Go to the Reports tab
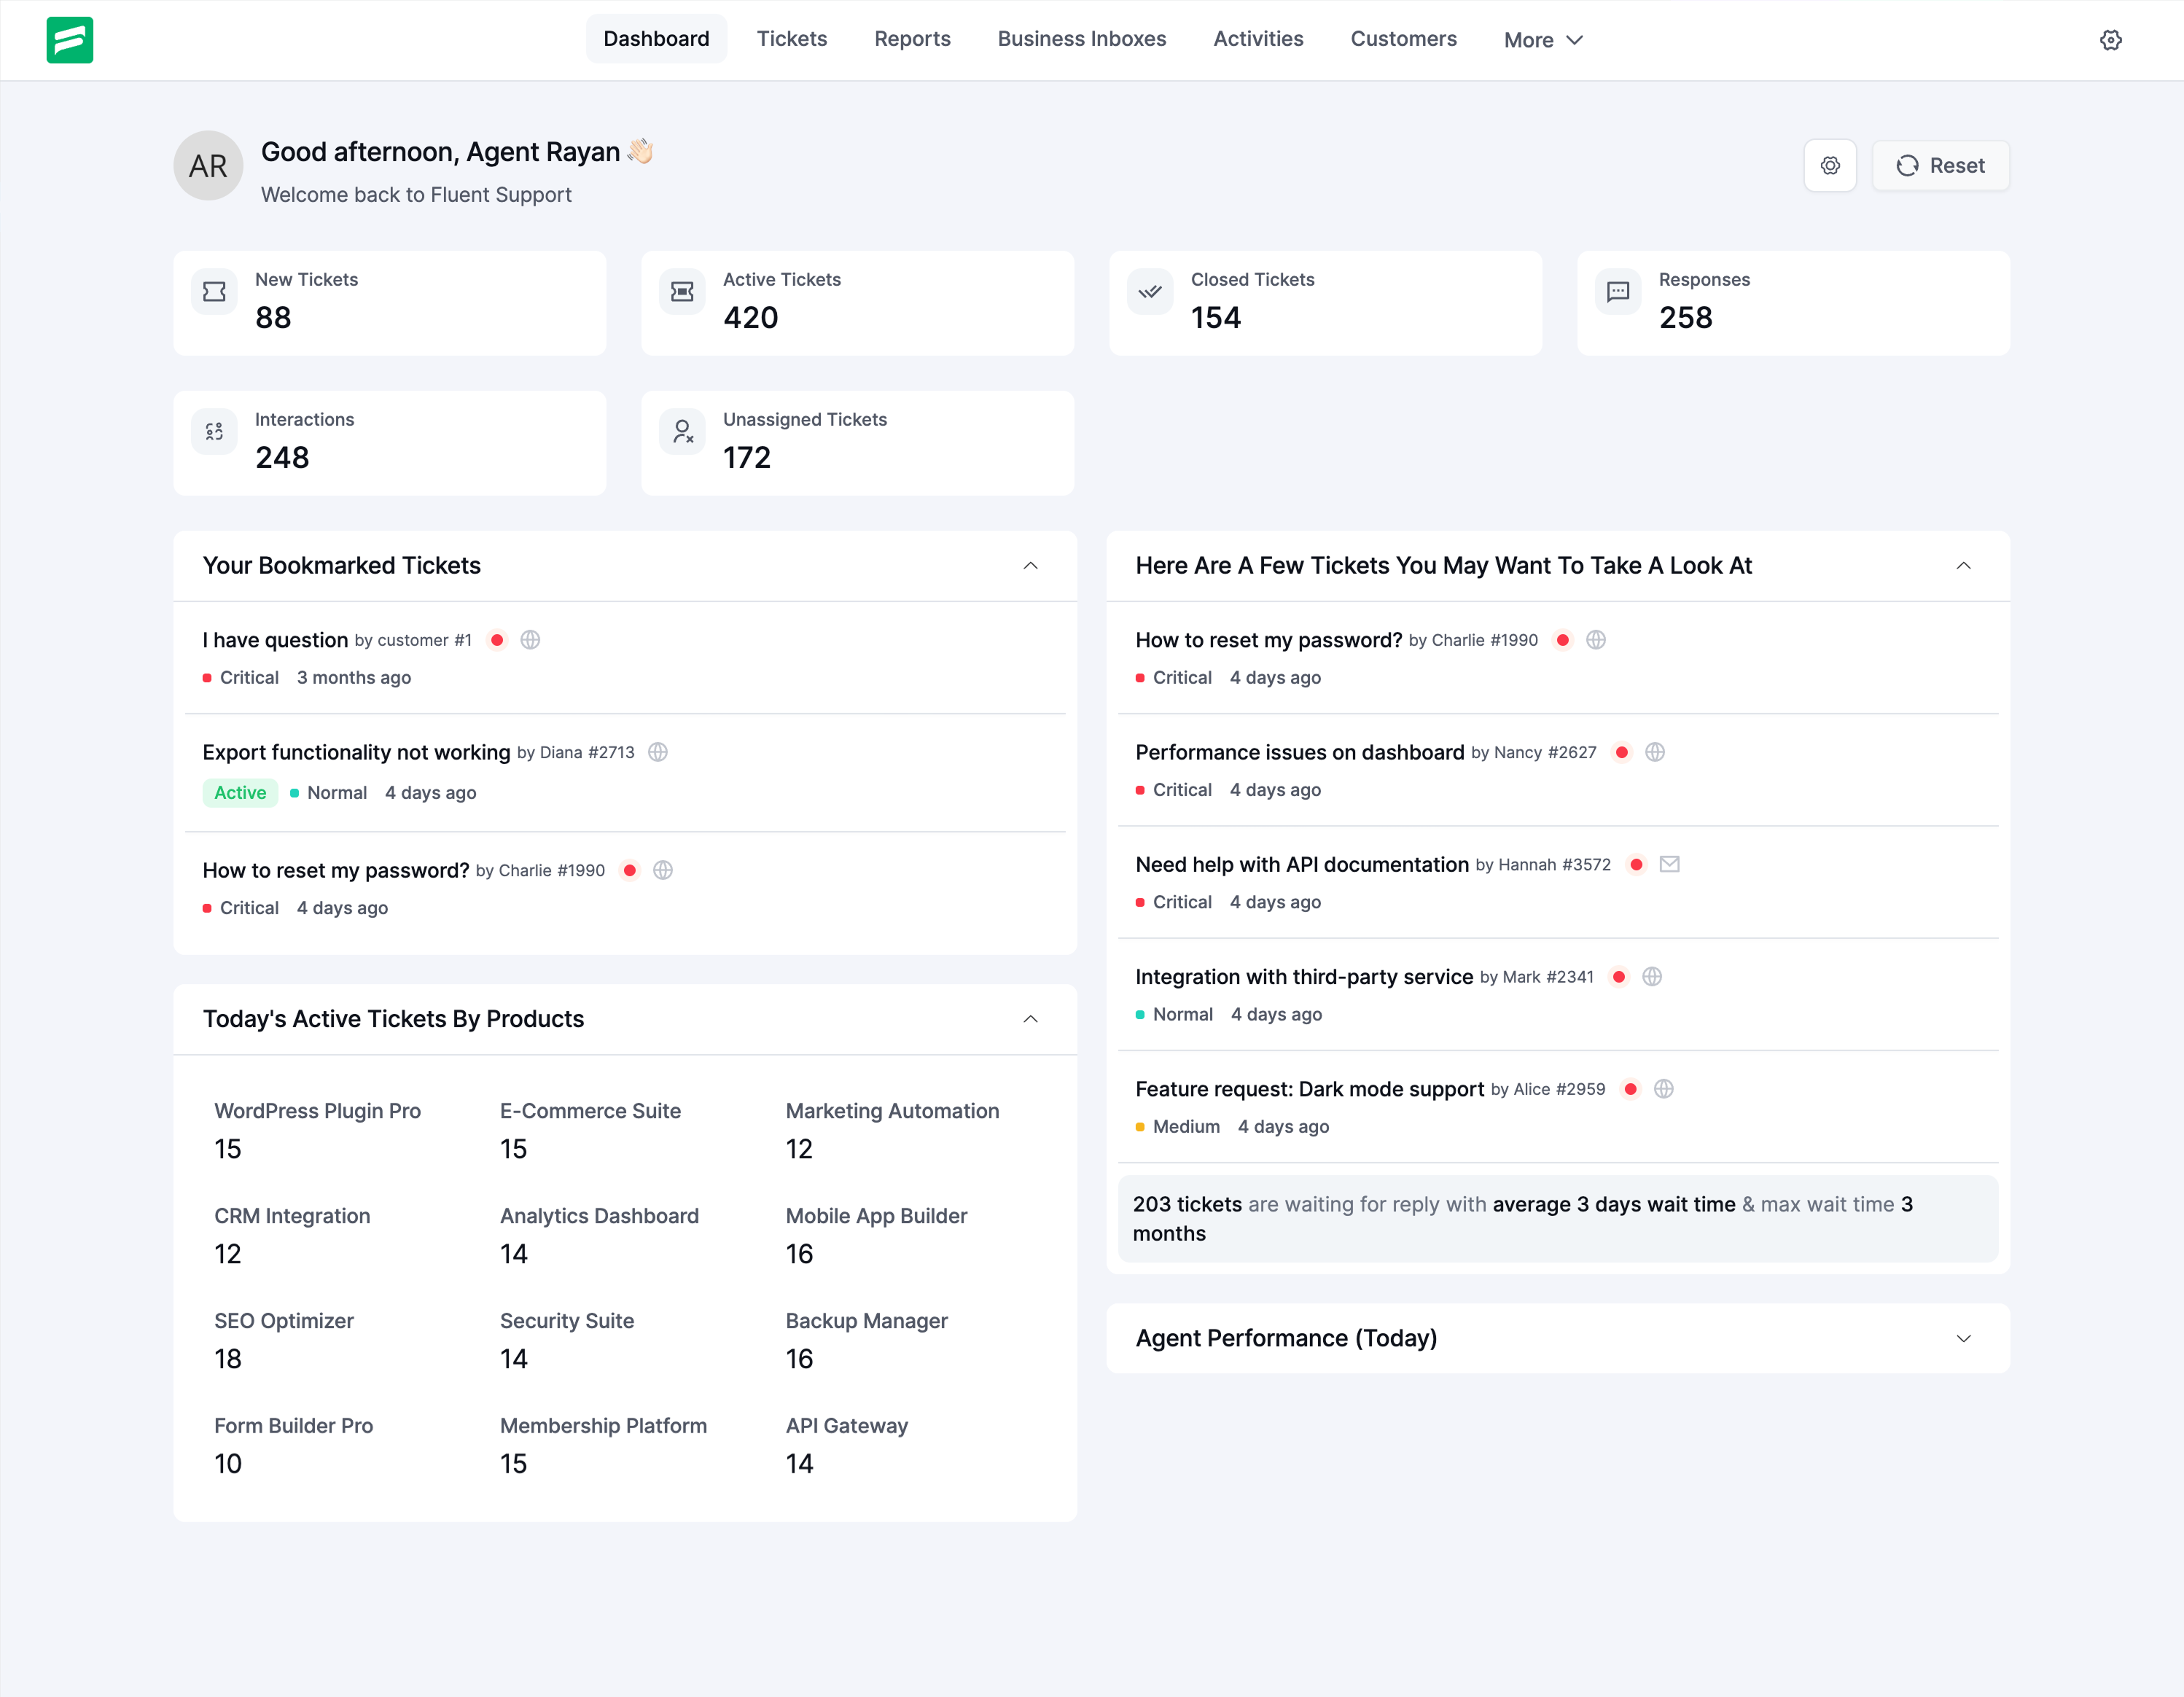2184x1697 pixels. 911,39
